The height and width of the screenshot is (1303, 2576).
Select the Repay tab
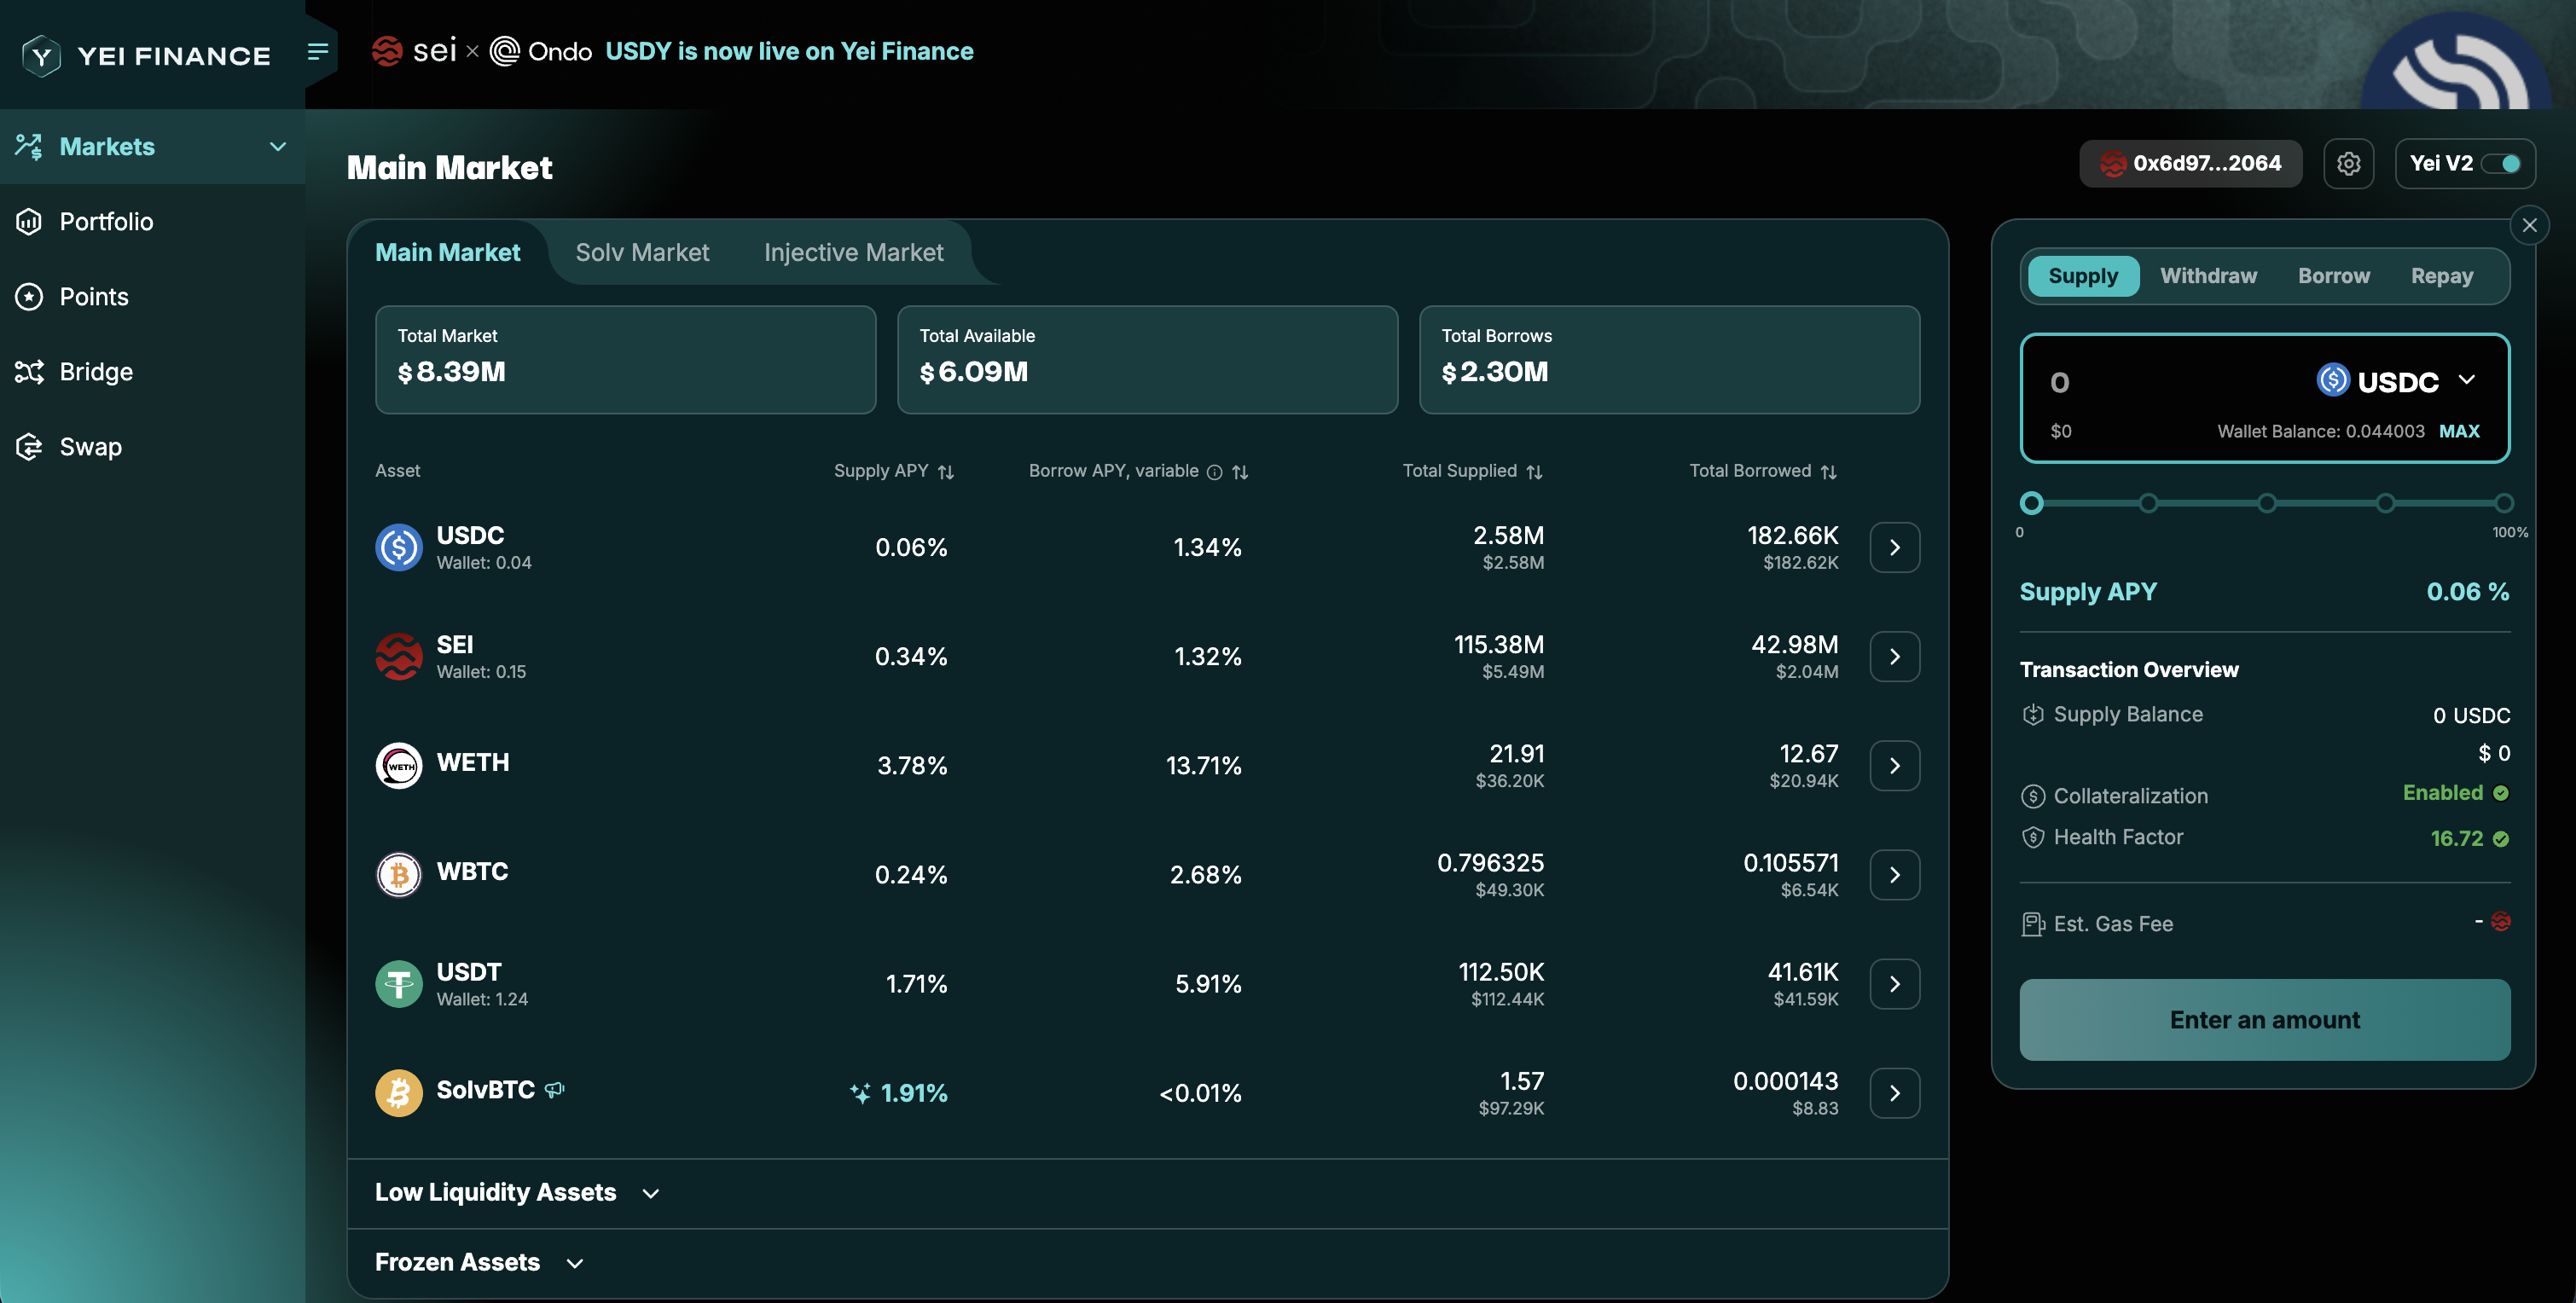pos(2441,276)
